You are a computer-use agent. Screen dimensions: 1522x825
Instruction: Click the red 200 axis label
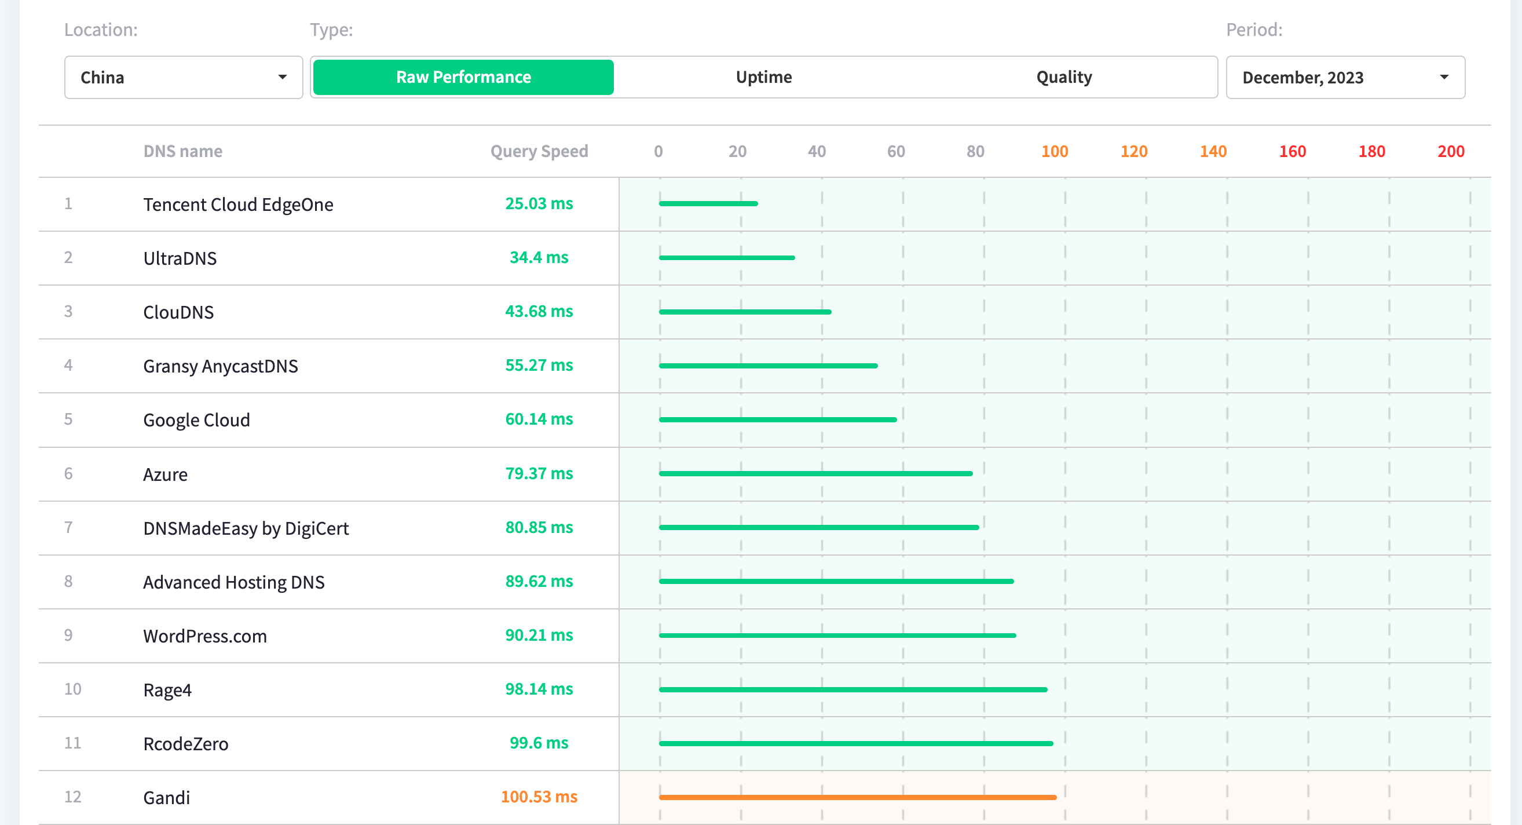coord(1451,151)
